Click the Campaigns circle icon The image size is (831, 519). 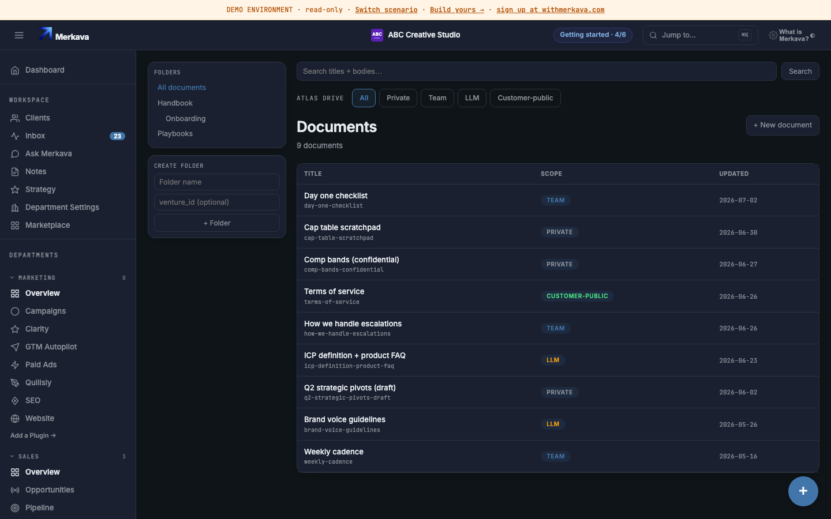15,311
